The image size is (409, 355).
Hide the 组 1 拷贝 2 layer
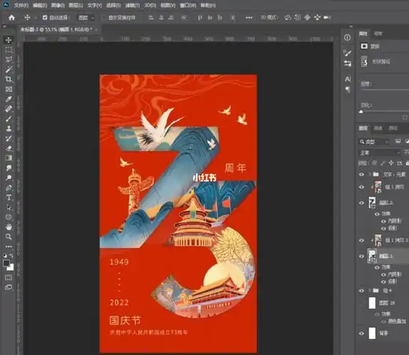pos(361,240)
